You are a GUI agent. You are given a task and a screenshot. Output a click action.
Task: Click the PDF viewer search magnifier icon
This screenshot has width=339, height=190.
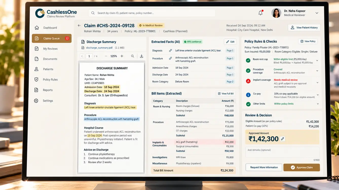[x=133, y=56]
